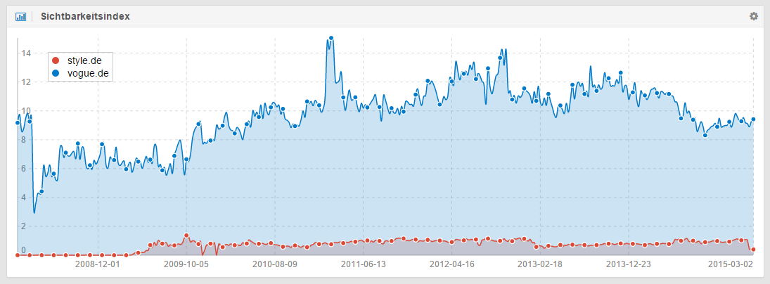Select the 2009-10-05 date on the x-axis
This screenshot has width=770, height=284.
[x=186, y=265]
